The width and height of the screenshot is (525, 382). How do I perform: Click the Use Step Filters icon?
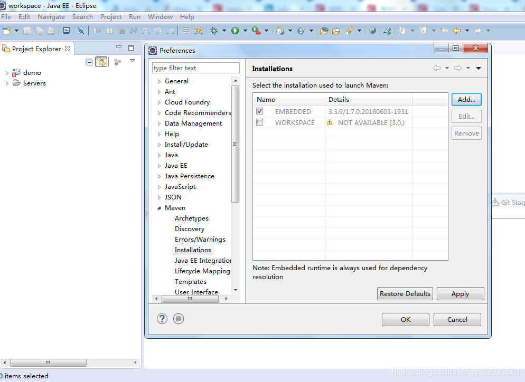(199, 31)
